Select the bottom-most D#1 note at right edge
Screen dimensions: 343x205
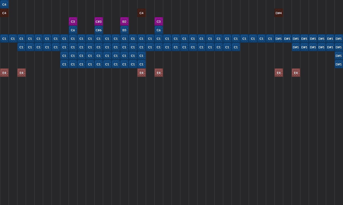coord(339,64)
